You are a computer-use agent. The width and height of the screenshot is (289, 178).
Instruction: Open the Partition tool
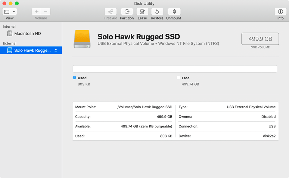(127, 12)
